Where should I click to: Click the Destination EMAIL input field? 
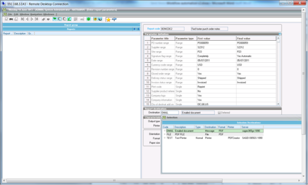170,113
